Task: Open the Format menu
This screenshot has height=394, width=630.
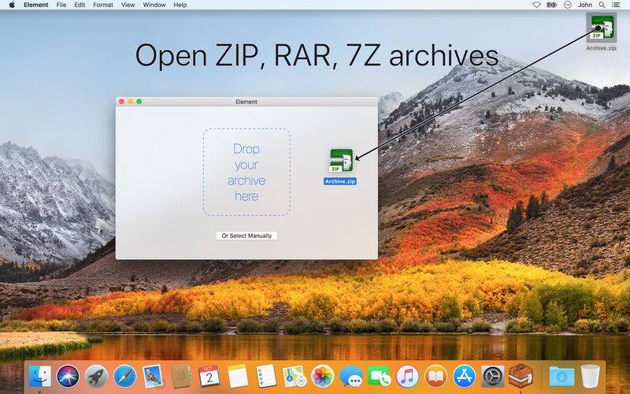Action: coord(103,5)
